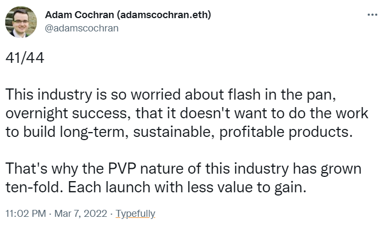Open the more options ellipsis menu

[x=372, y=14]
